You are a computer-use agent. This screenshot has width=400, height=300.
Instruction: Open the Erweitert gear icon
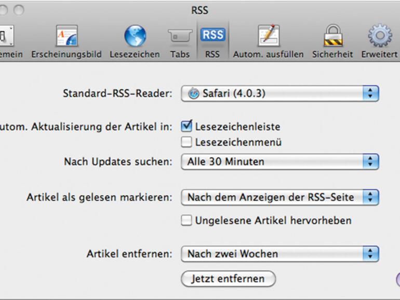pos(380,35)
